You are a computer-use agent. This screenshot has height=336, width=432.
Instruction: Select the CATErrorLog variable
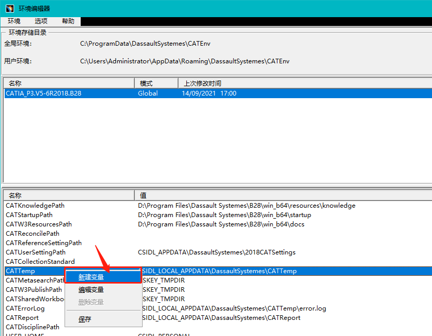26,308
